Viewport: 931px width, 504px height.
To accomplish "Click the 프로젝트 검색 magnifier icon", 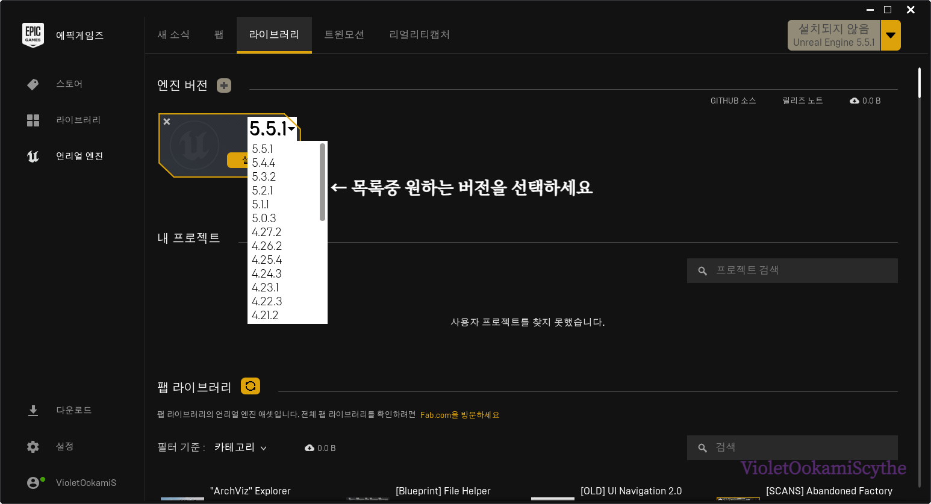I will pyautogui.click(x=702, y=271).
